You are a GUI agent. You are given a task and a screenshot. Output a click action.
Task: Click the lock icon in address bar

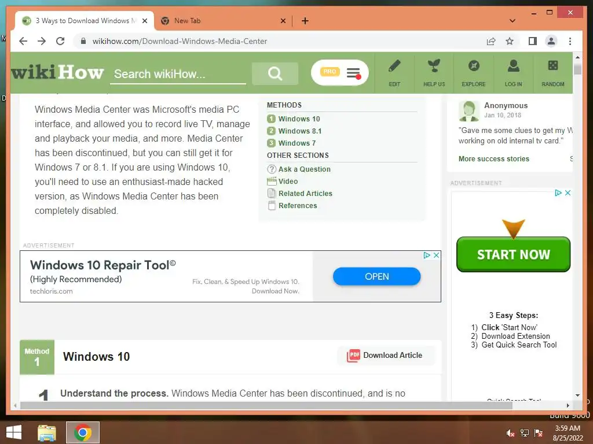[x=83, y=41]
